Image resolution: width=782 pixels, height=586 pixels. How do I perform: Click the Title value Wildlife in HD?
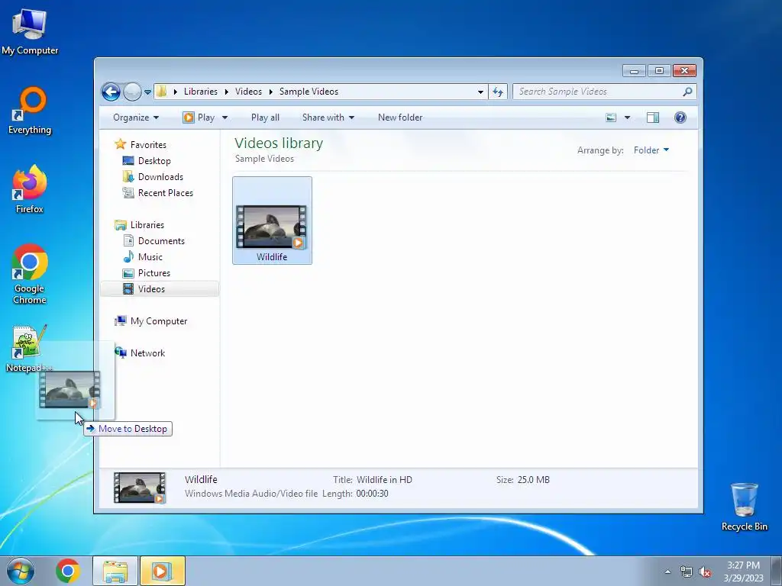point(385,480)
